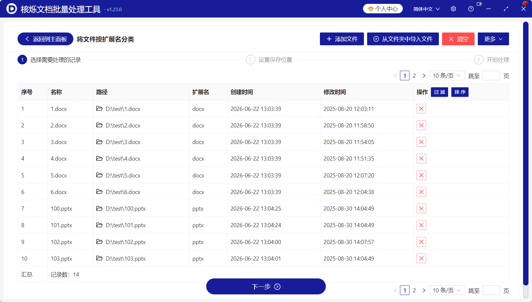Viewport: 532px width, 302px height.
Task: Open folder icon for D:\test\5.docx
Action: pyautogui.click(x=100, y=175)
